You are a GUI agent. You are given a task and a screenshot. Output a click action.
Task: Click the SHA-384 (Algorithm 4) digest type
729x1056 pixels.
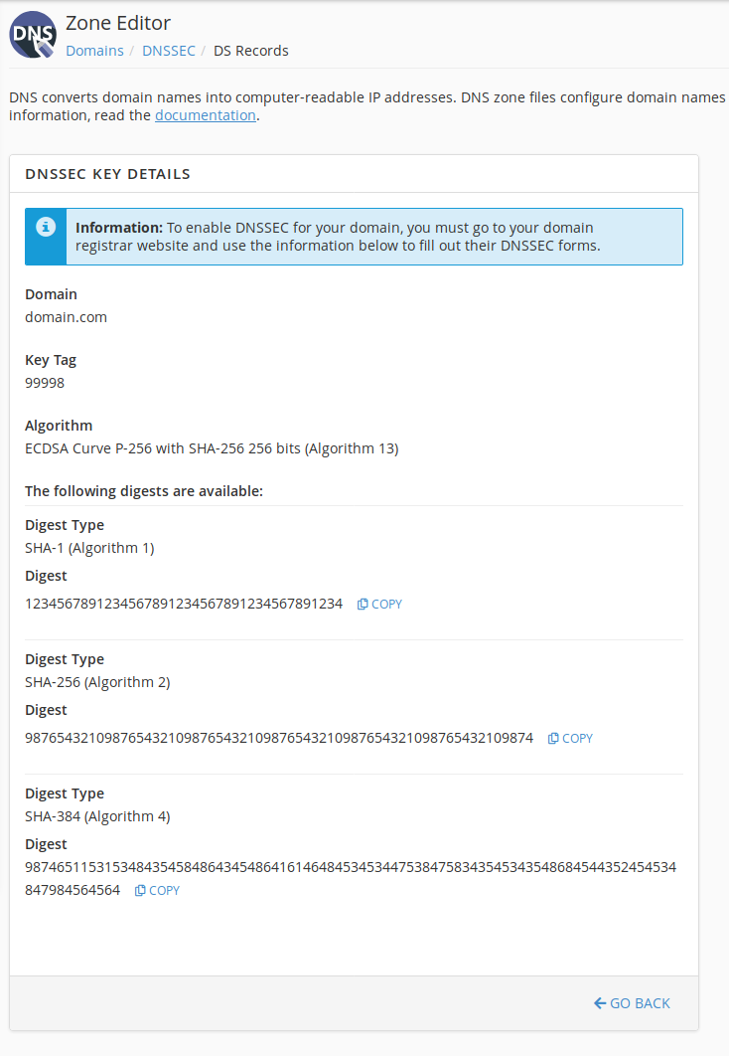click(97, 816)
